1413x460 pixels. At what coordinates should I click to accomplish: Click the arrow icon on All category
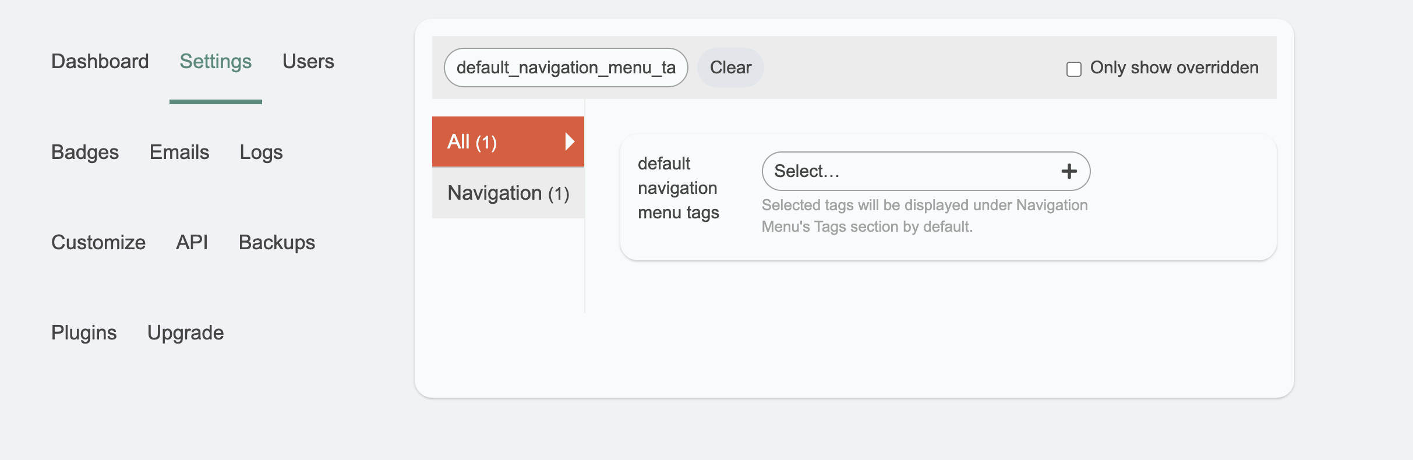[570, 141]
